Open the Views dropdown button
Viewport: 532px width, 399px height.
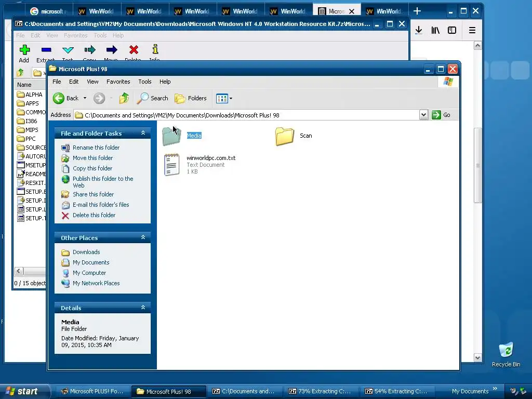click(224, 98)
